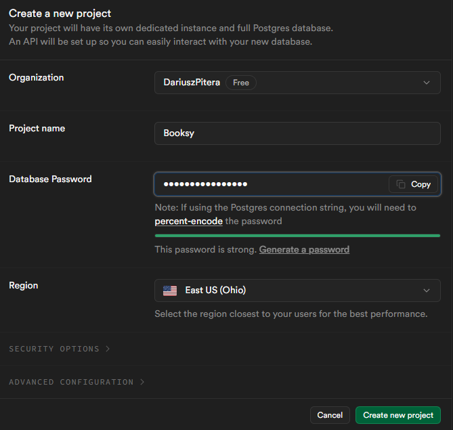Image resolution: width=453 pixels, height=430 pixels.
Task: Click the chevron arrow in the Region field
Action: point(427,291)
